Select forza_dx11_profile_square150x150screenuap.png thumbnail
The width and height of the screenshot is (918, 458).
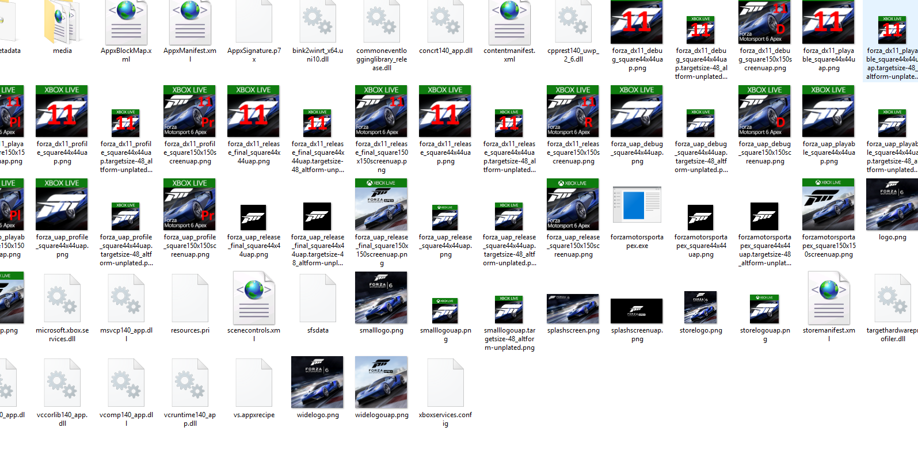pos(190,112)
